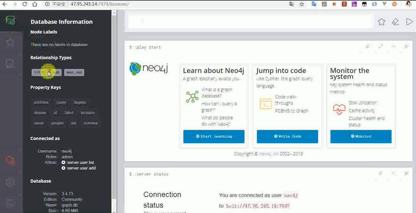This screenshot has height=213, width=416.
Task: Open the Tampermonkey extension icon
Action: click(364, 4)
